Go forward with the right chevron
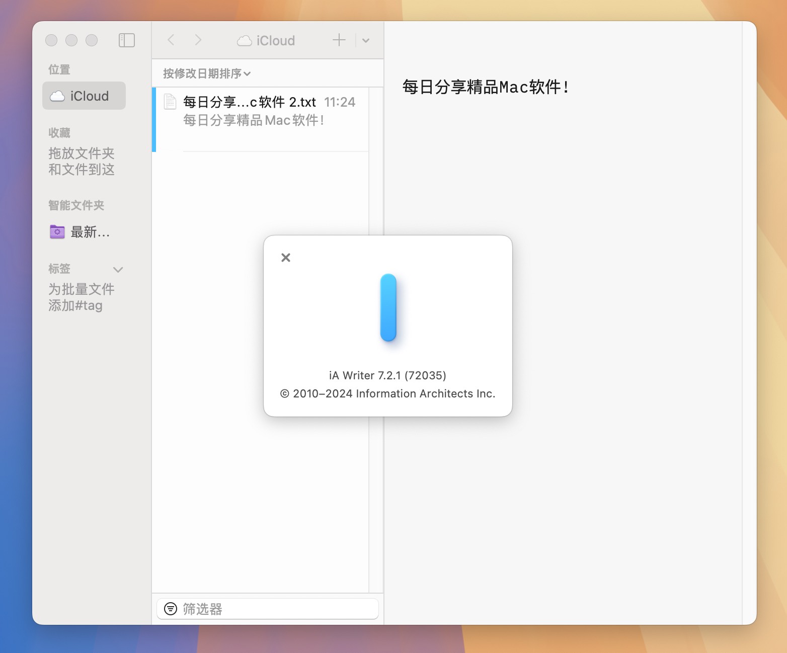787x653 pixels. coord(198,40)
